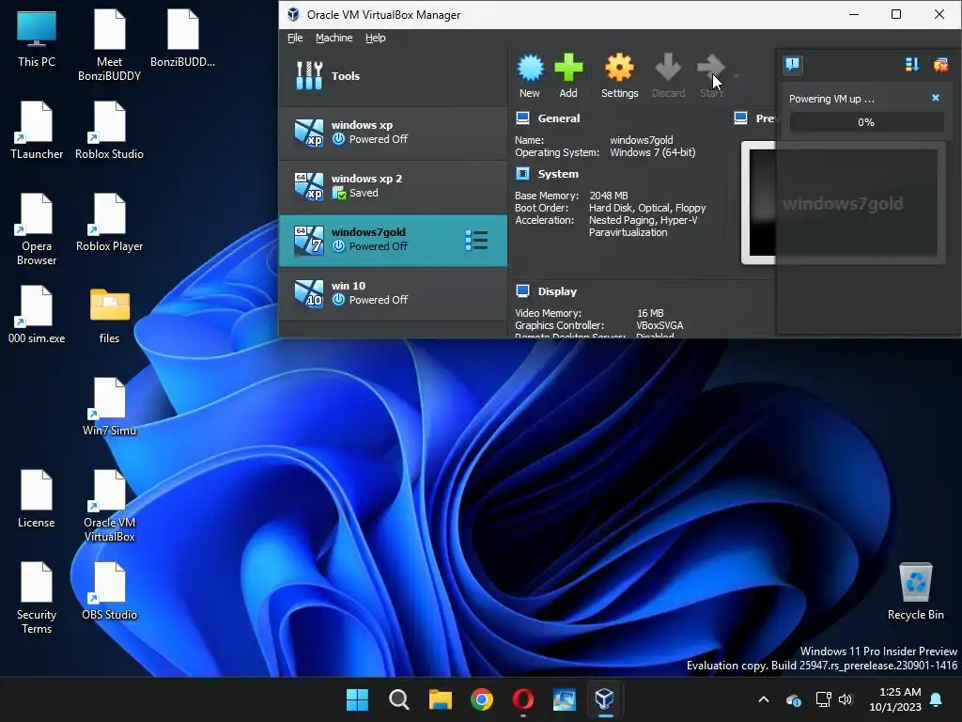
Task: Open the Help menu
Action: pos(376,38)
